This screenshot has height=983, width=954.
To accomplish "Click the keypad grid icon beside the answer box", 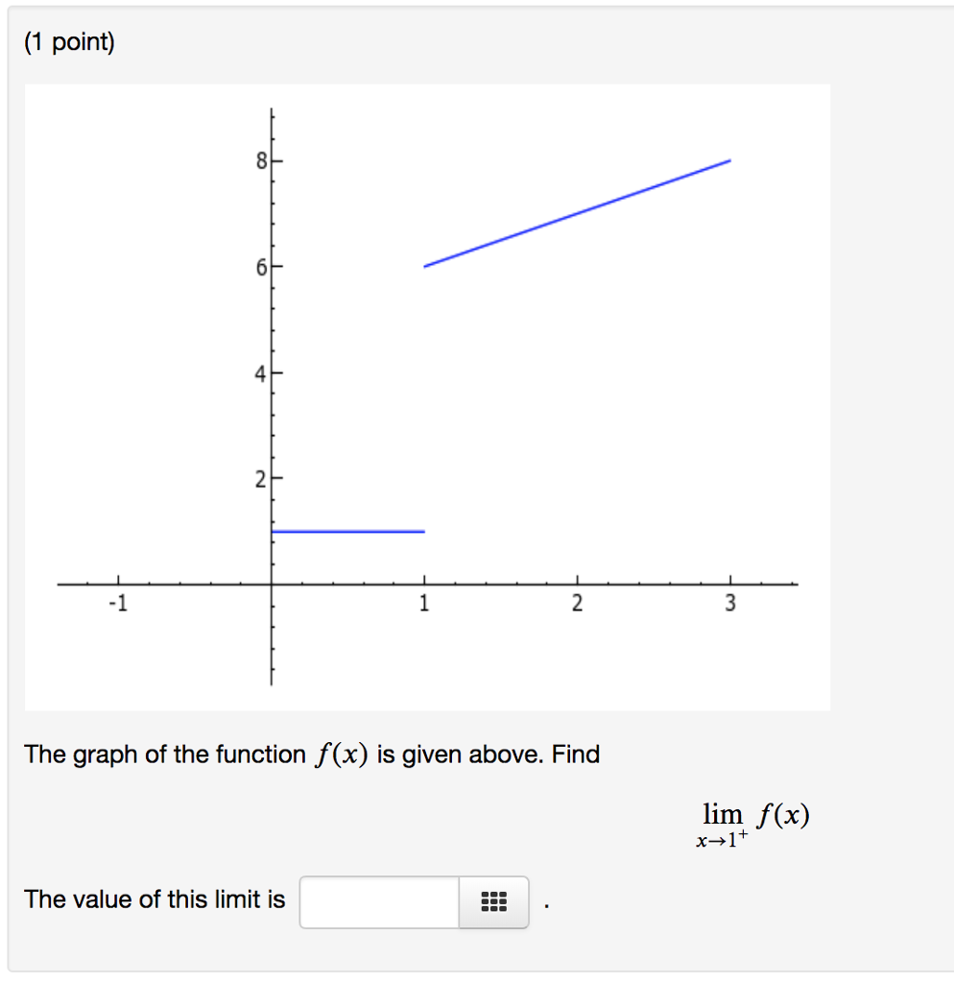I will pos(493,900).
